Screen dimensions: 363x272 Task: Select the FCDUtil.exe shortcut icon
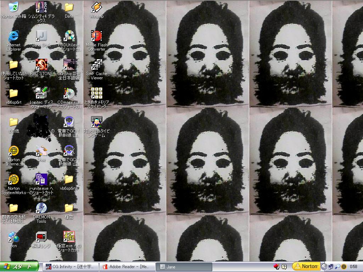69,36
